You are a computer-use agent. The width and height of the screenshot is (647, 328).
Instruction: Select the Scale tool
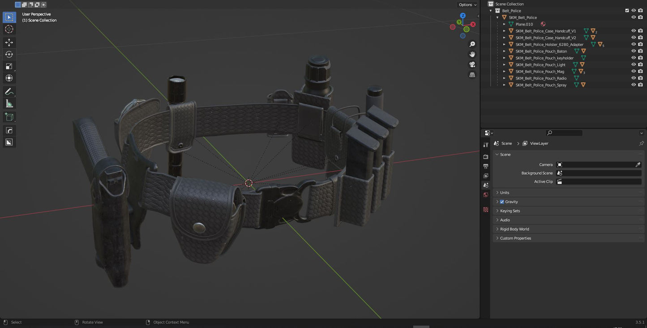(9, 66)
